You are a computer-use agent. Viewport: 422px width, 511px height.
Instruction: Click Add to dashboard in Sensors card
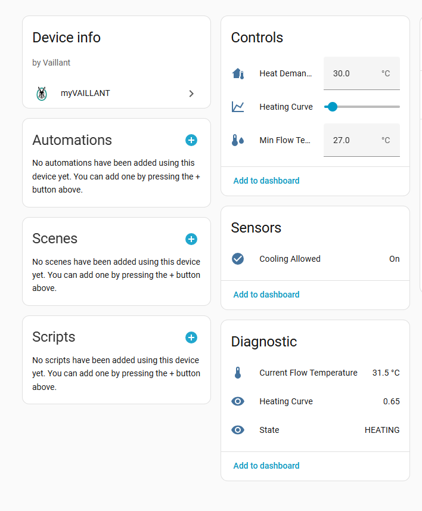[266, 295]
